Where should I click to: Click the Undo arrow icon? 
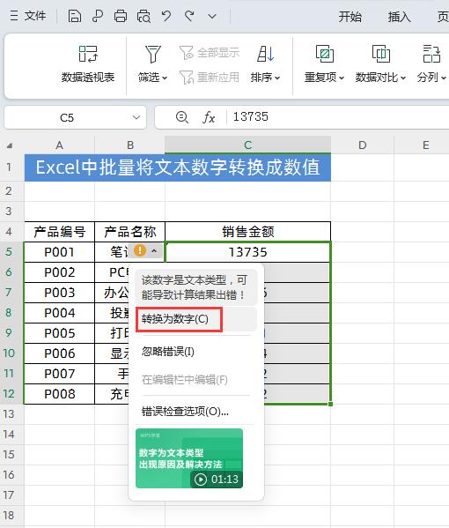[x=166, y=16]
